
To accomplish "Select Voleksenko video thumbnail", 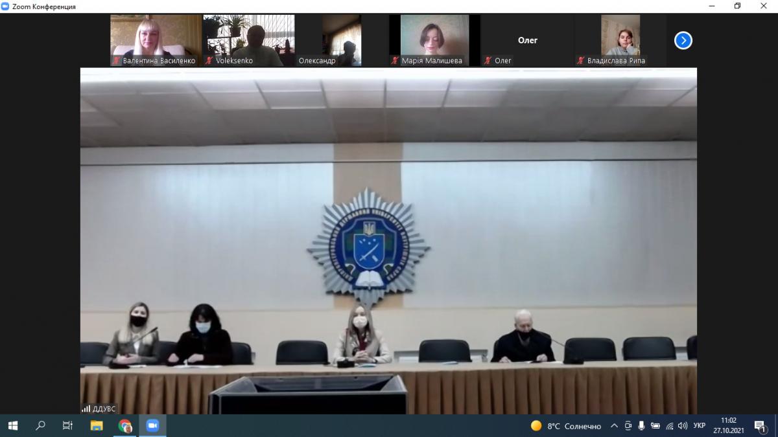I will (249, 40).
